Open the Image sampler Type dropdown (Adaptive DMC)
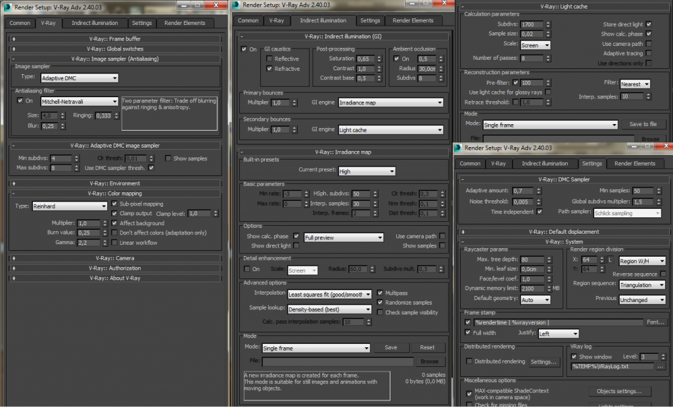The height and width of the screenshot is (407, 673). 80,78
